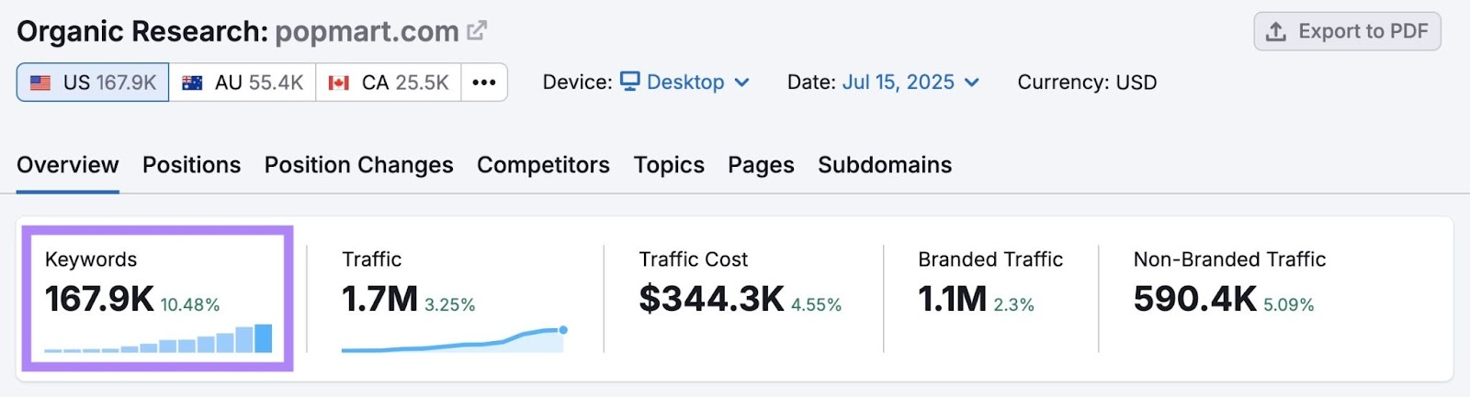The width and height of the screenshot is (1470, 397).
Task: Click the desktop monitor icon
Action: (x=630, y=82)
